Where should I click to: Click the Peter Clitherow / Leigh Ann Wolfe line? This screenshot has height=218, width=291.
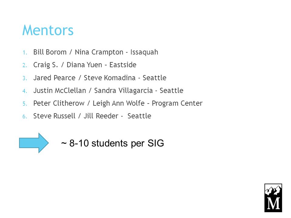tap(118, 103)
